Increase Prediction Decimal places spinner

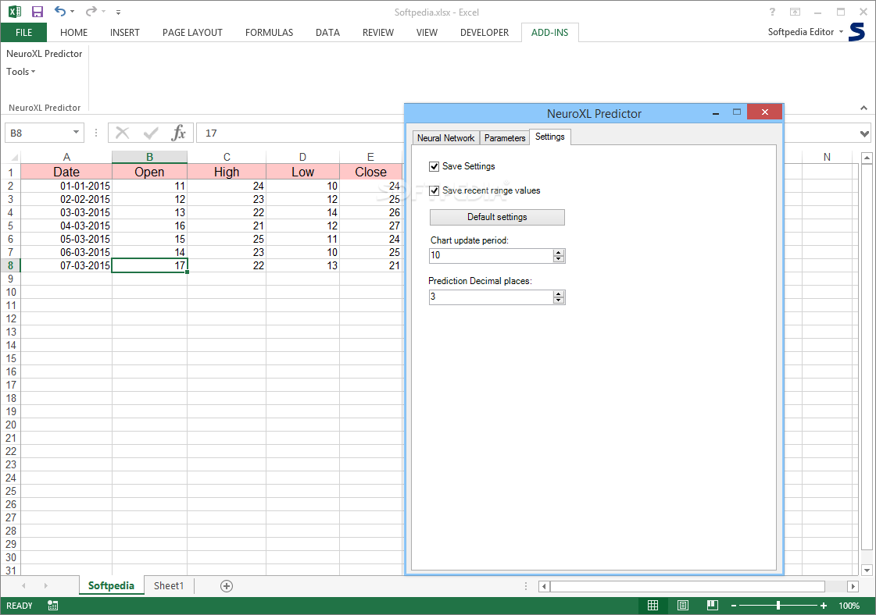559,293
